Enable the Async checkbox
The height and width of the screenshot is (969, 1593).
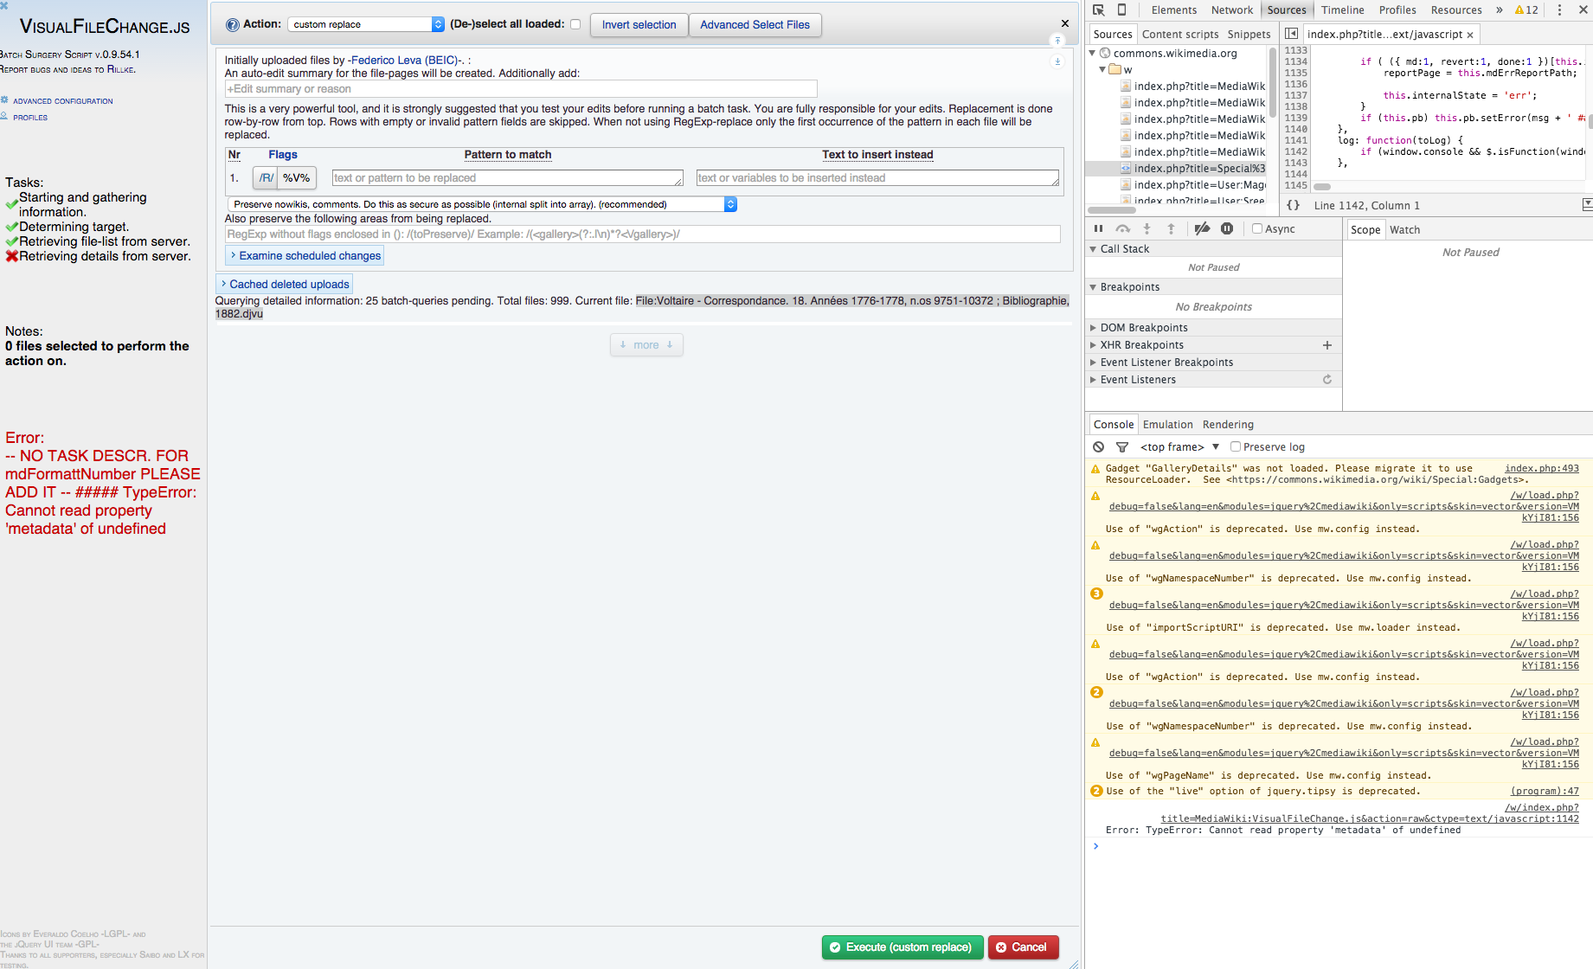click(1257, 228)
